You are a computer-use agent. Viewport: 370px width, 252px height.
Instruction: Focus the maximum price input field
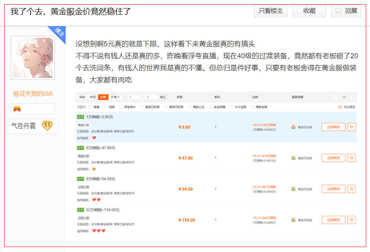pyautogui.click(x=151, y=97)
